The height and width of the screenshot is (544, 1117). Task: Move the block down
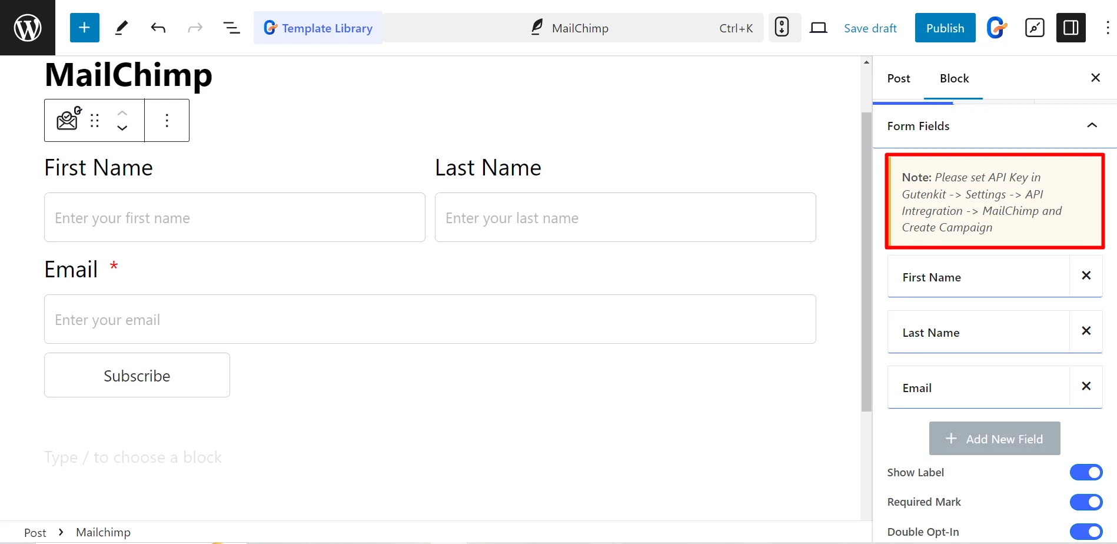122,128
